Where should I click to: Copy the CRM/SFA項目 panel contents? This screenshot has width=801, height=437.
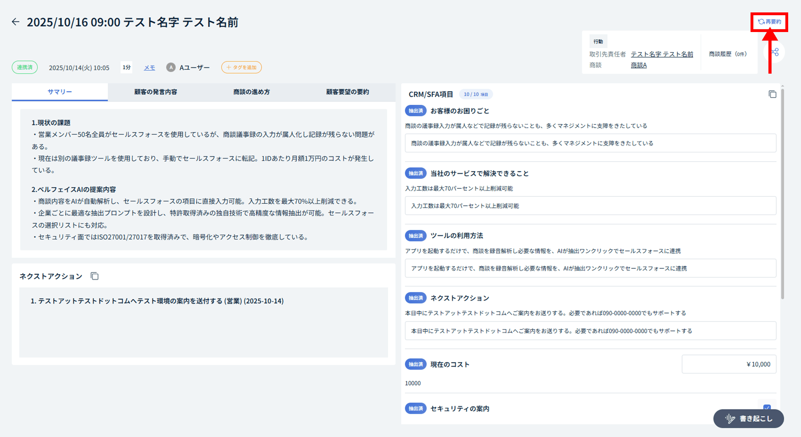[772, 94]
